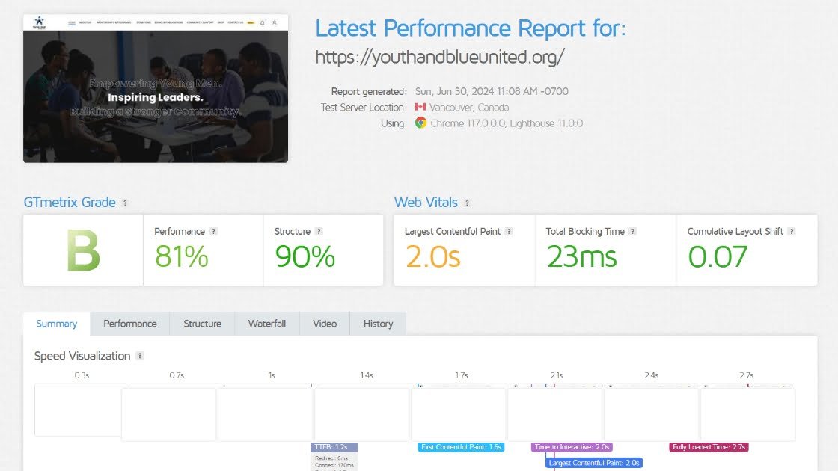The width and height of the screenshot is (838, 471).
Task: Open the History tab
Action: pos(378,324)
